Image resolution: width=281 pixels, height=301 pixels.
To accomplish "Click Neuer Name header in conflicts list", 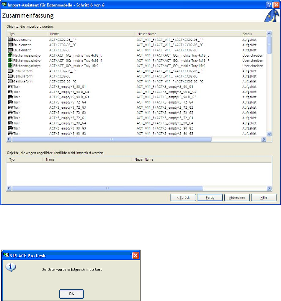I will coord(201,160).
